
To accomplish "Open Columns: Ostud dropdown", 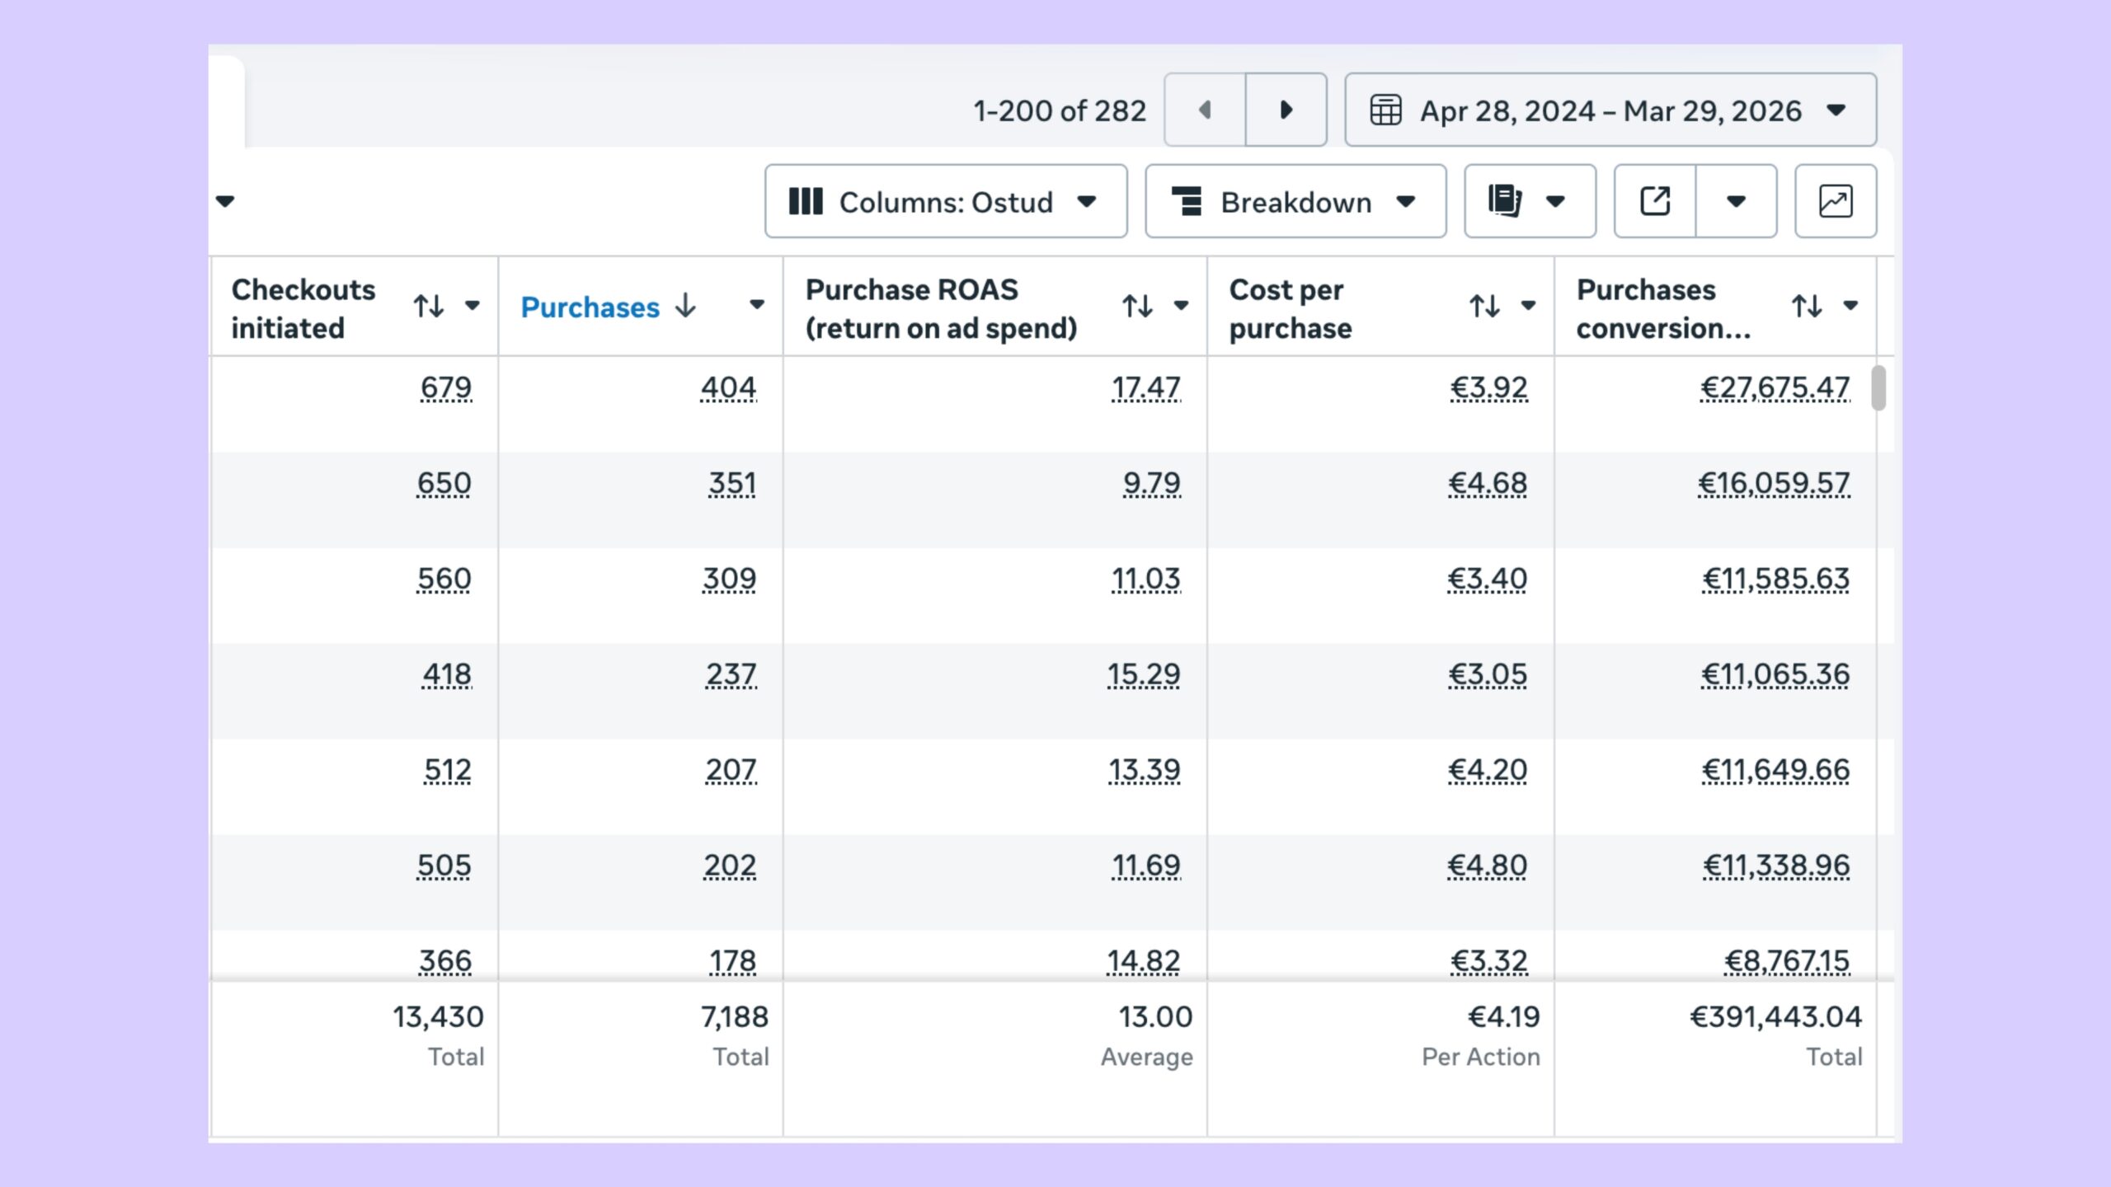I will (945, 201).
